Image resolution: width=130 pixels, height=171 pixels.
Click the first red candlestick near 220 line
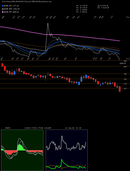[2, 65]
